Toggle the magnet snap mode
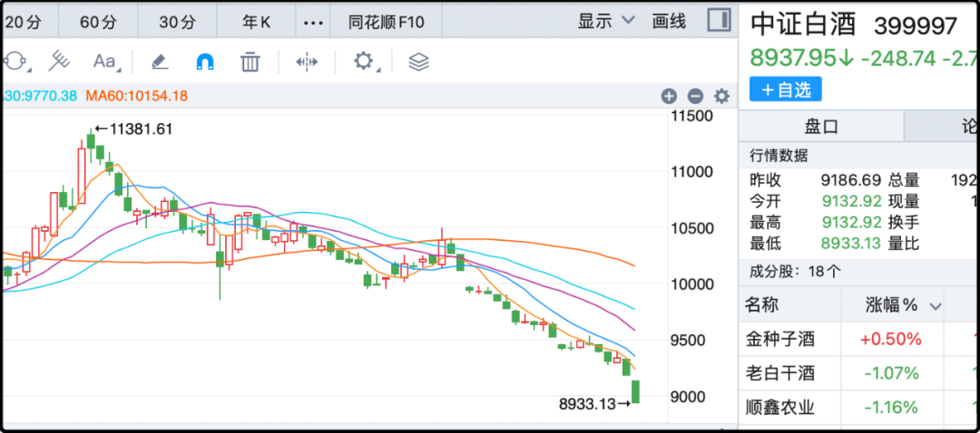 [206, 62]
